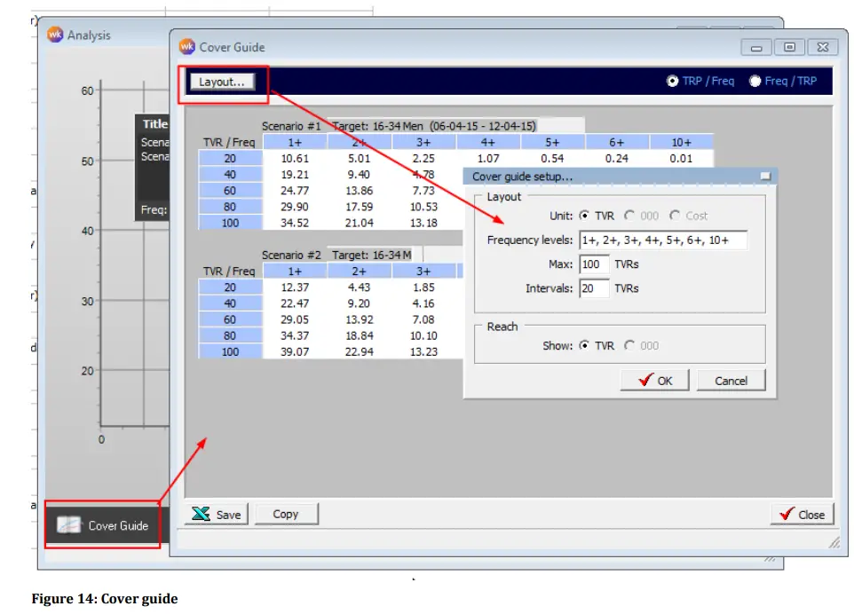
Task: Close Cover Guide with the X title button
Action: [823, 47]
